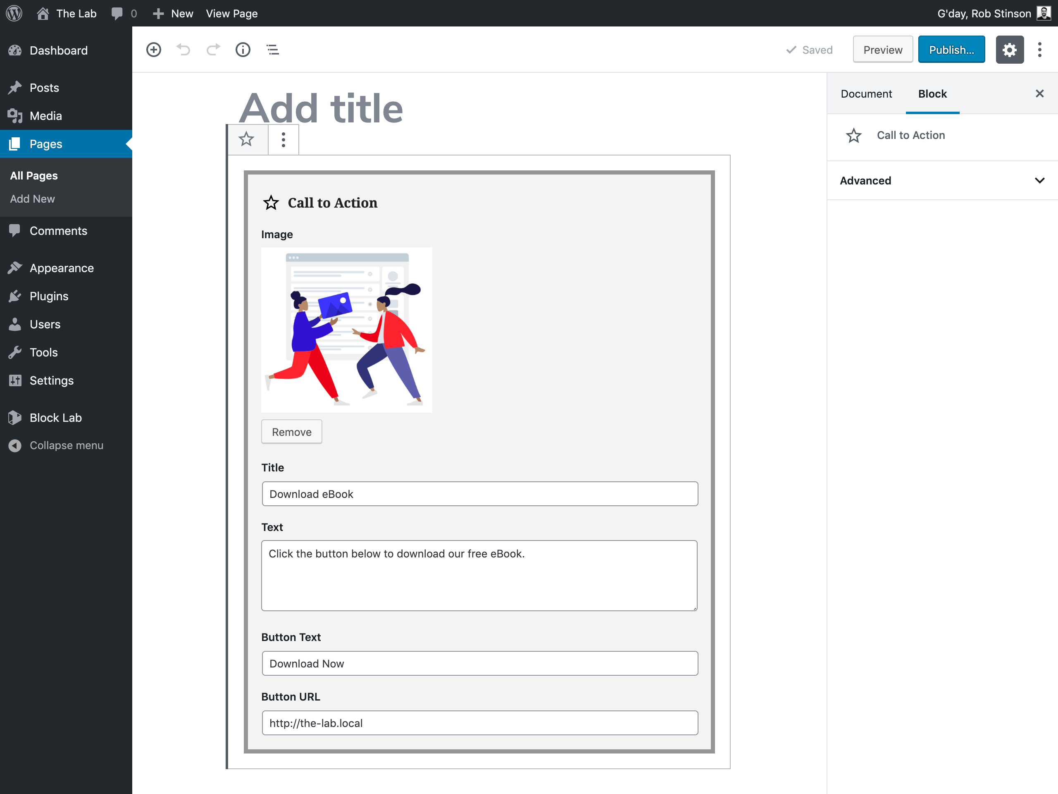
Task: Open block more options menu
Action: click(x=284, y=139)
